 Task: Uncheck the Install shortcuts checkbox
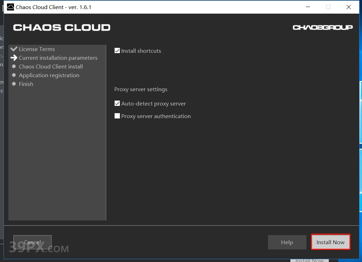coord(117,51)
